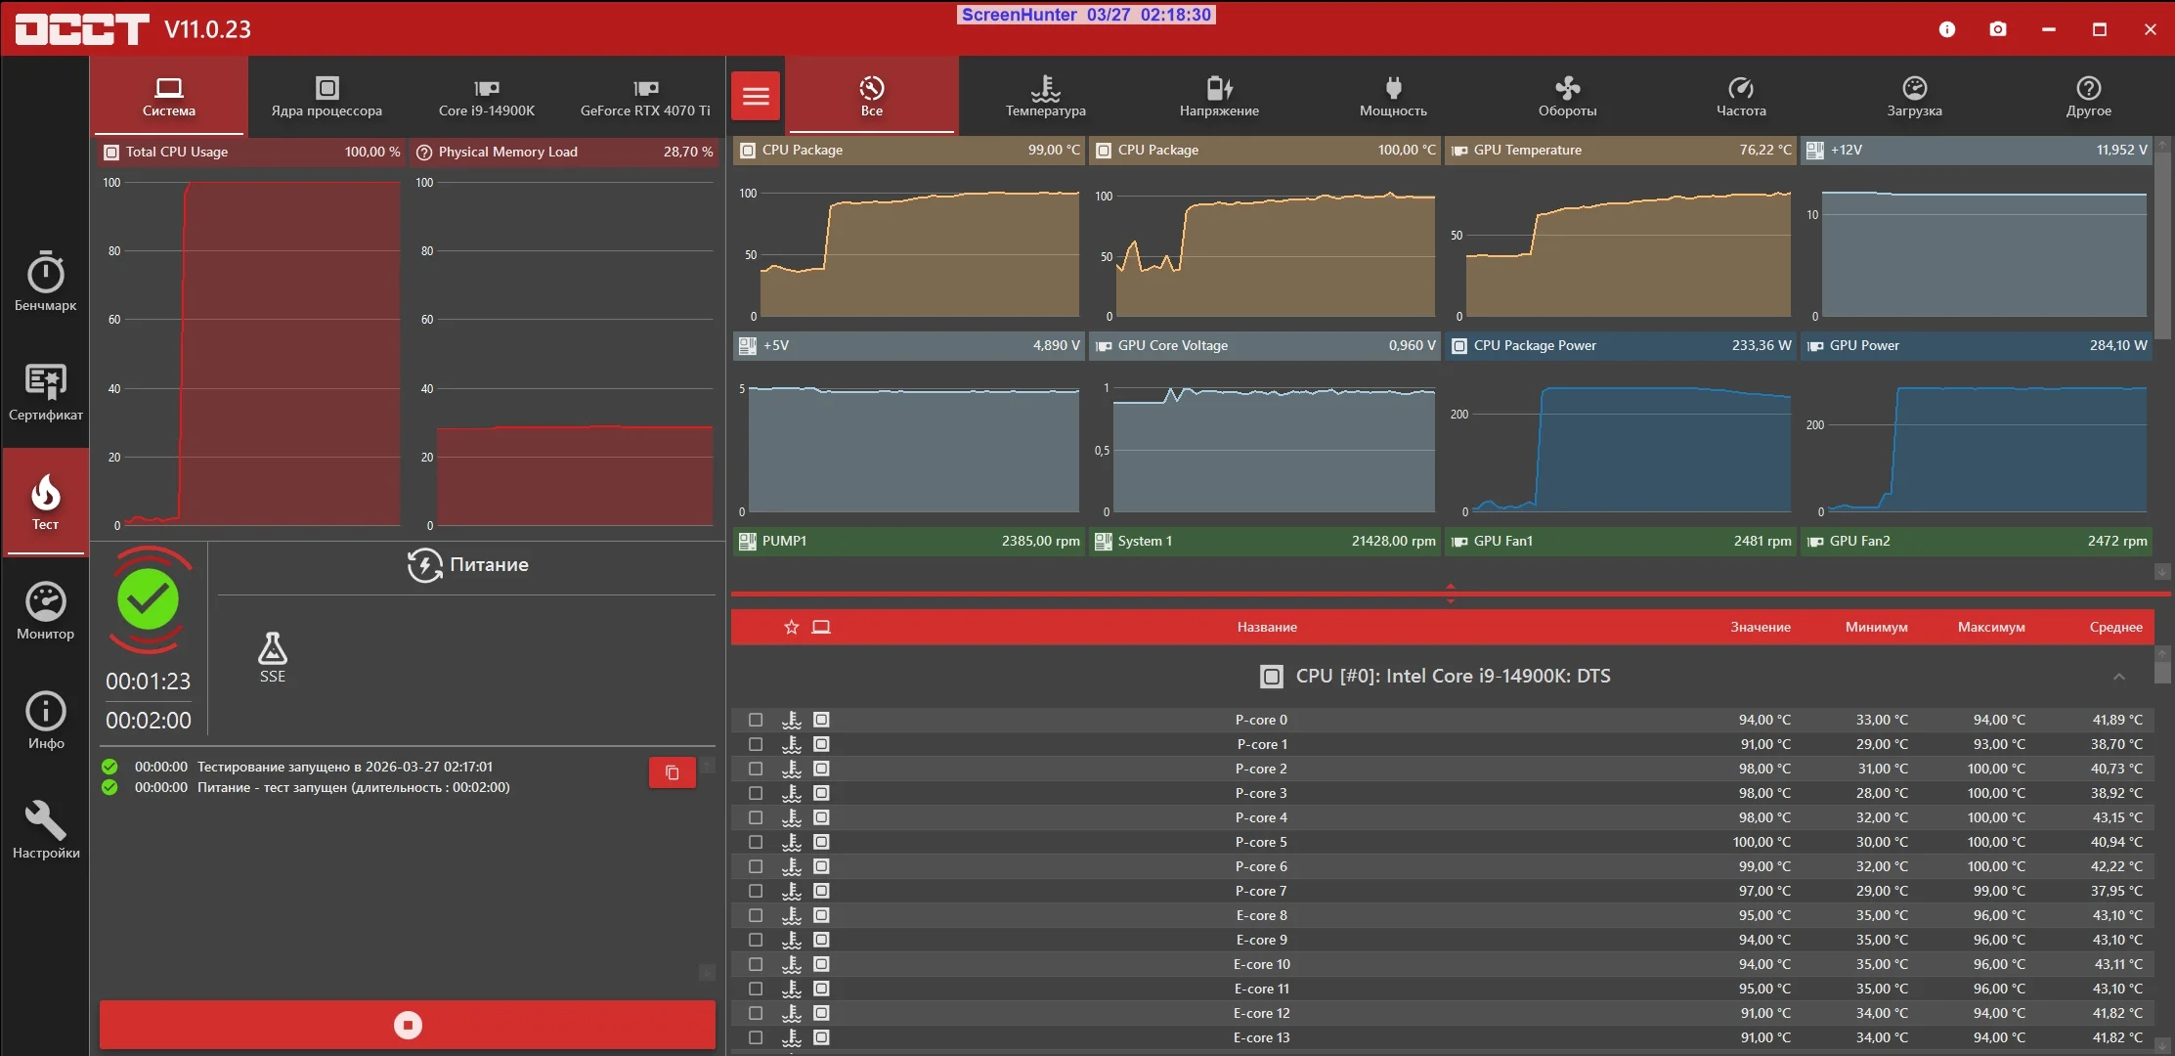This screenshot has height=1056, width=2175.
Task: Open the Монитор sidebar section
Action: 45,610
